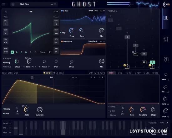Toggle oscillator Retrig option
This screenshot has height=138, width=172.
click(x=7, y=62)
